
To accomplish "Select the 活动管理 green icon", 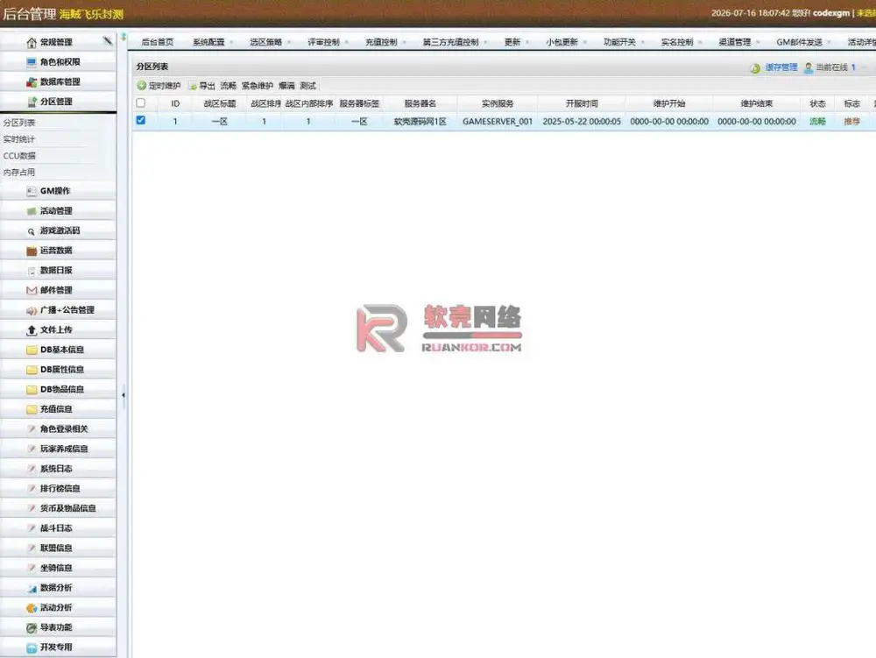I will 32,211.
